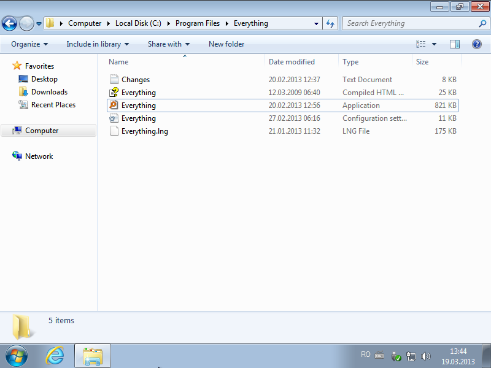Click the Everything.lng file name
Screen dimensions: 491x368
pos(145,131)
